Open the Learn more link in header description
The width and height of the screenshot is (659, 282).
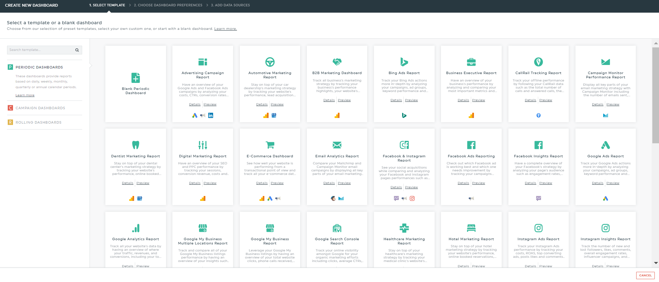tap(225, 29)
